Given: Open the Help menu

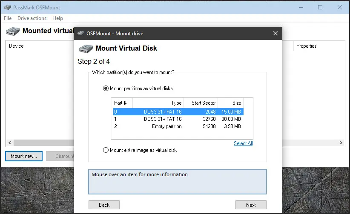Looking at the screenshot, I should click(57, 18).
